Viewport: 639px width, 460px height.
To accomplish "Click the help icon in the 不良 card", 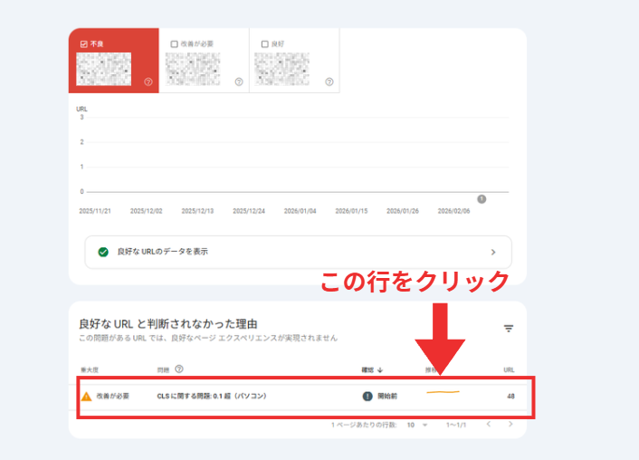I will tap(148, 81).
